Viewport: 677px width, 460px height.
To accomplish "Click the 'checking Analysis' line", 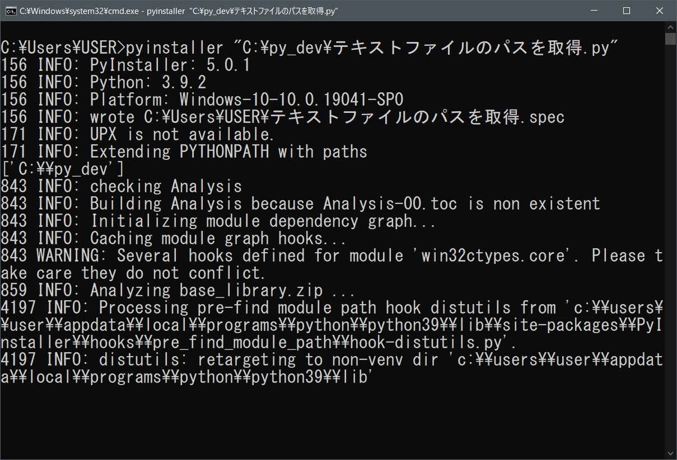I will click(x=122, y=186).
